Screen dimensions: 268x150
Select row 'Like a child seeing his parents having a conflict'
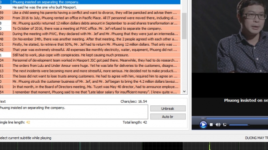pos(90,13)
